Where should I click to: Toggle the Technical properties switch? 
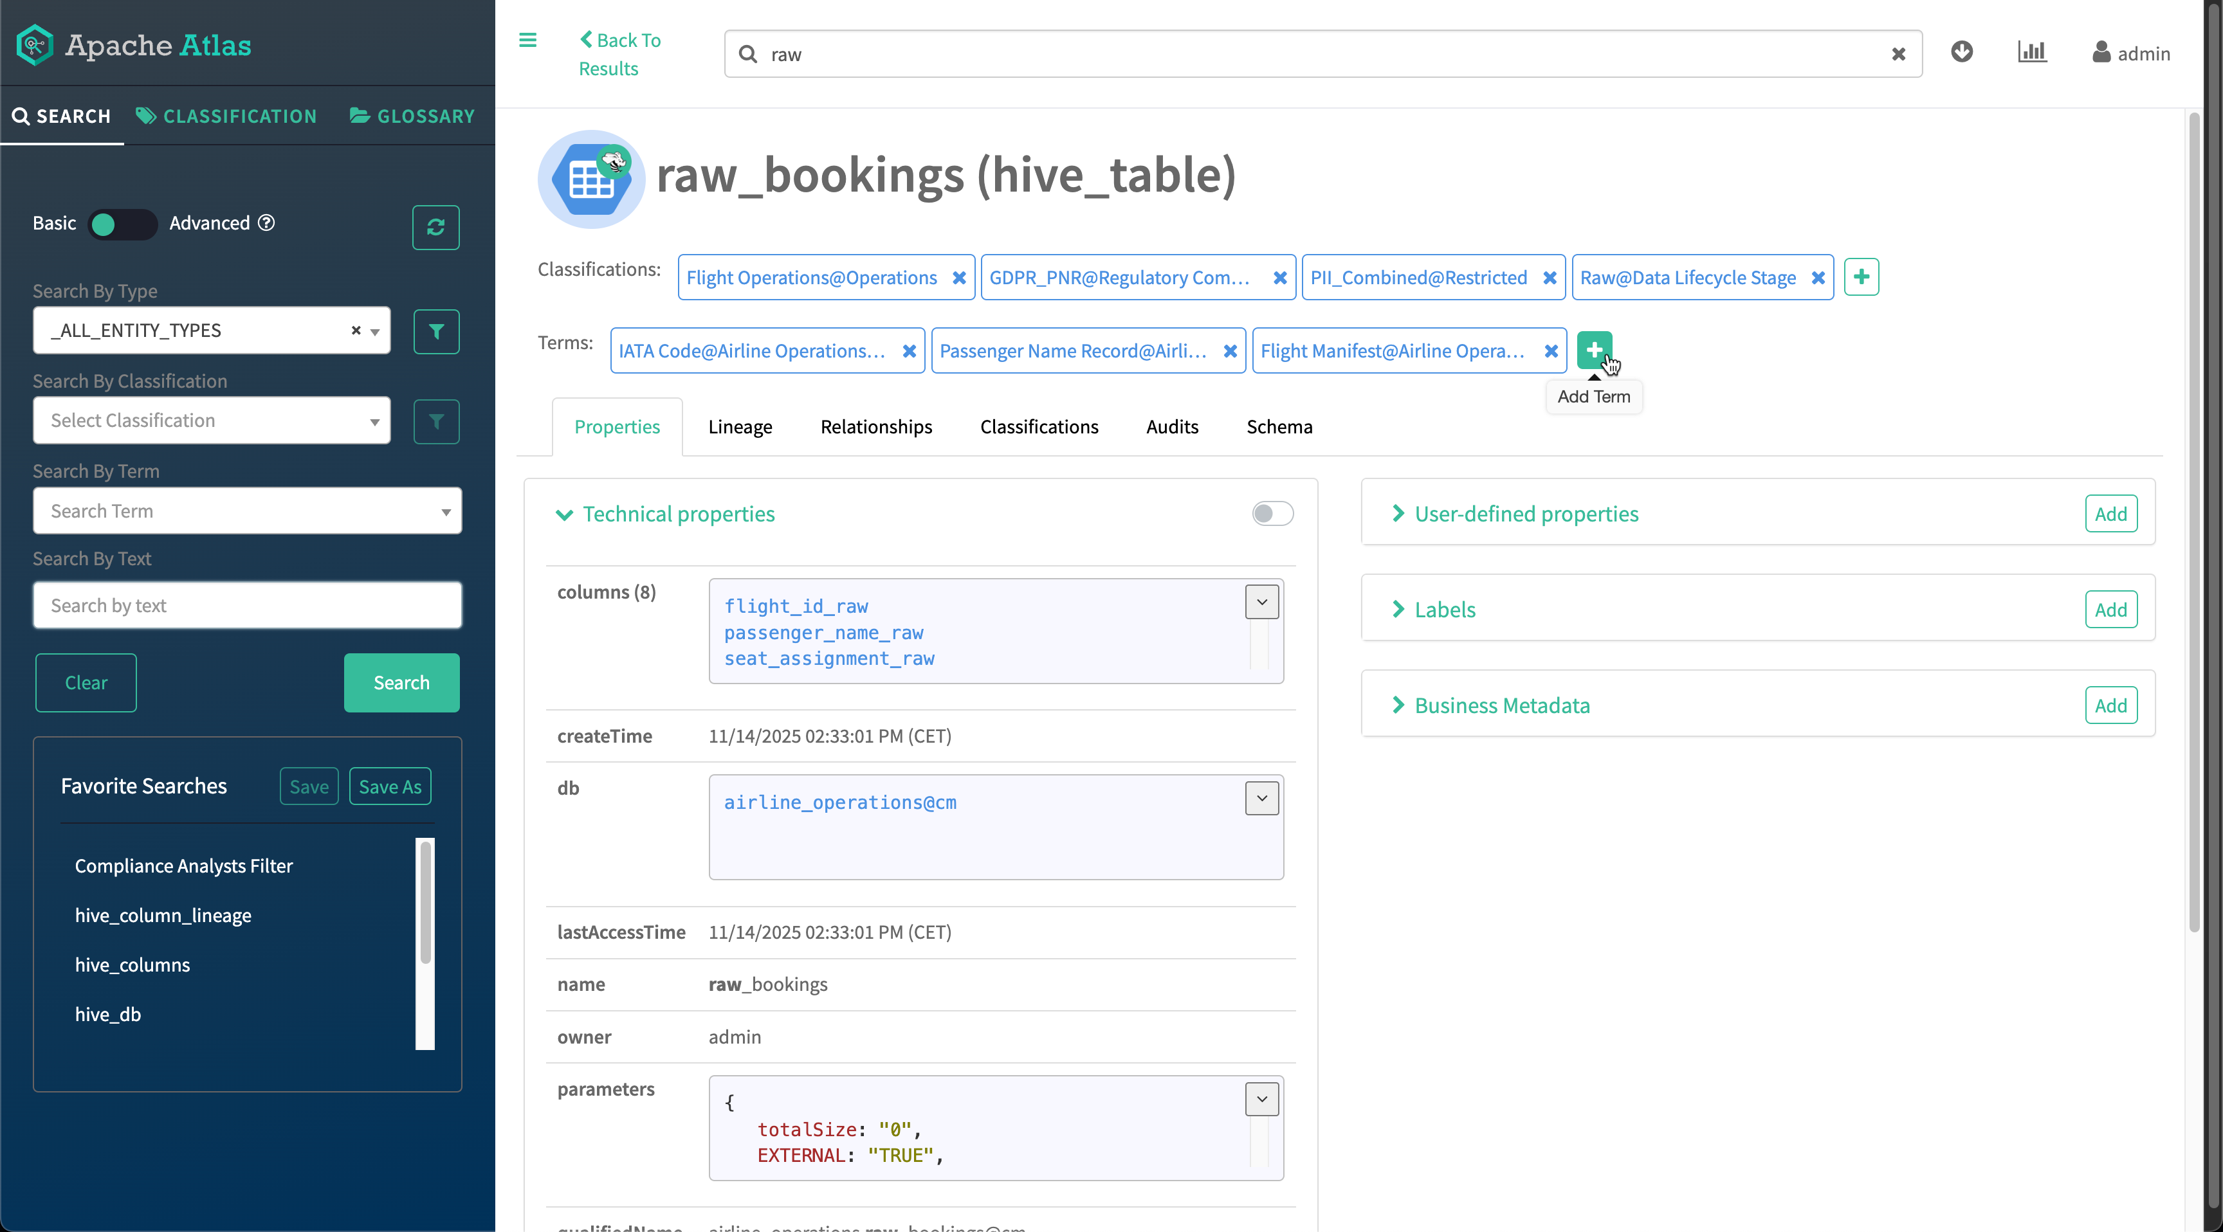point(1271,513)
